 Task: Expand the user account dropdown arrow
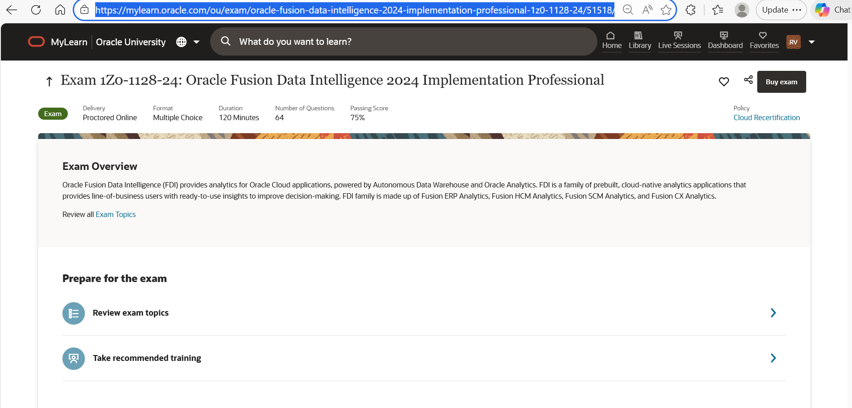coord(812,42)
